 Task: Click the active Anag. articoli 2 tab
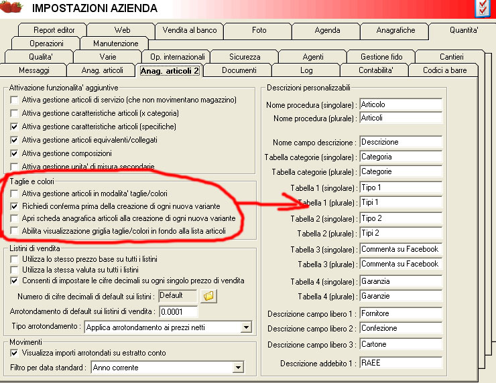click(x=170, y=70)
